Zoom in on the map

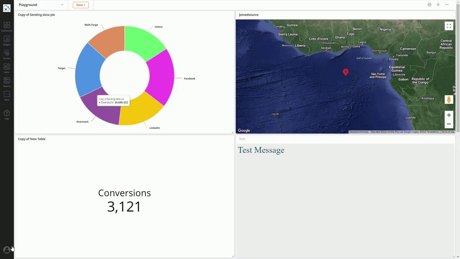click(x=448, y=115)
